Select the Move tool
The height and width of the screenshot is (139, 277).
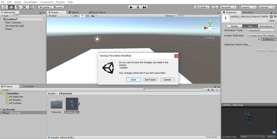tap(11, 7)
